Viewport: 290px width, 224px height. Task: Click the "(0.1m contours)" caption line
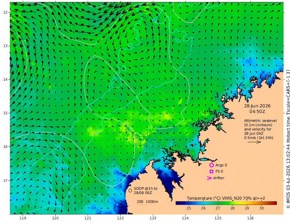(258, 125)
